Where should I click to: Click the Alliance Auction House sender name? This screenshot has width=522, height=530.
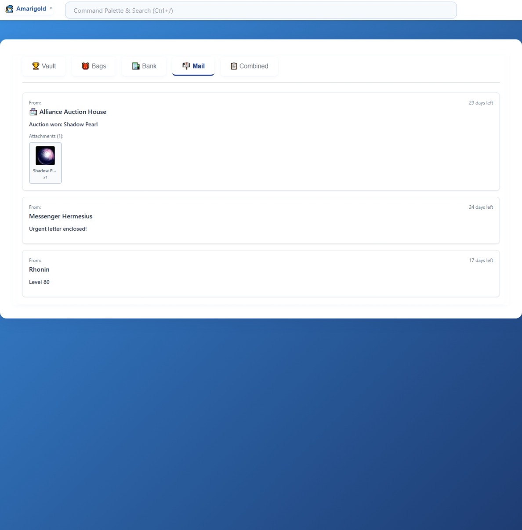click(x=73, y=112)
